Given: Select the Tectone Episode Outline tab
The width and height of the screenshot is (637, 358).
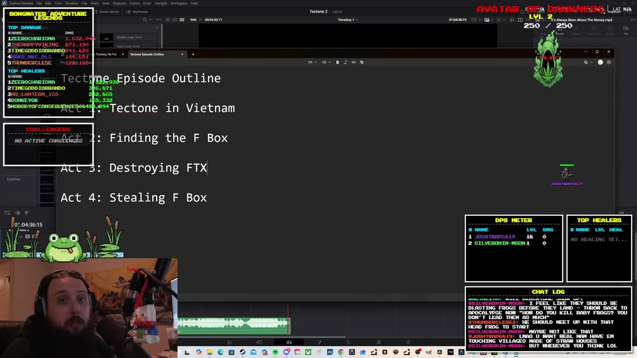Looking at the screenshot, I should [x=147, y=54].
